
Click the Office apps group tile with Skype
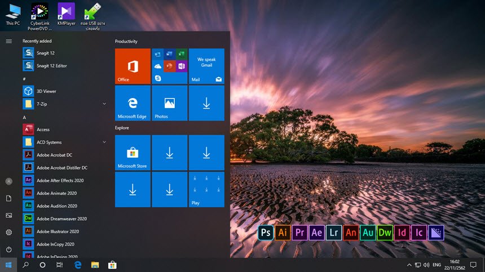tap(170, 66)
